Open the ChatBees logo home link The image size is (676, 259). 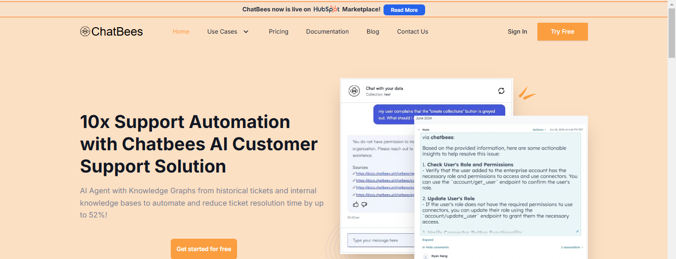pos(111,32)
